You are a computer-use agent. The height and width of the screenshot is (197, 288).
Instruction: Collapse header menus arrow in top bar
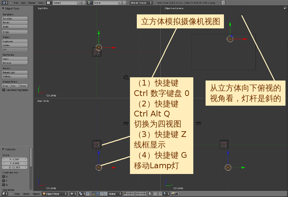(11, 3)
